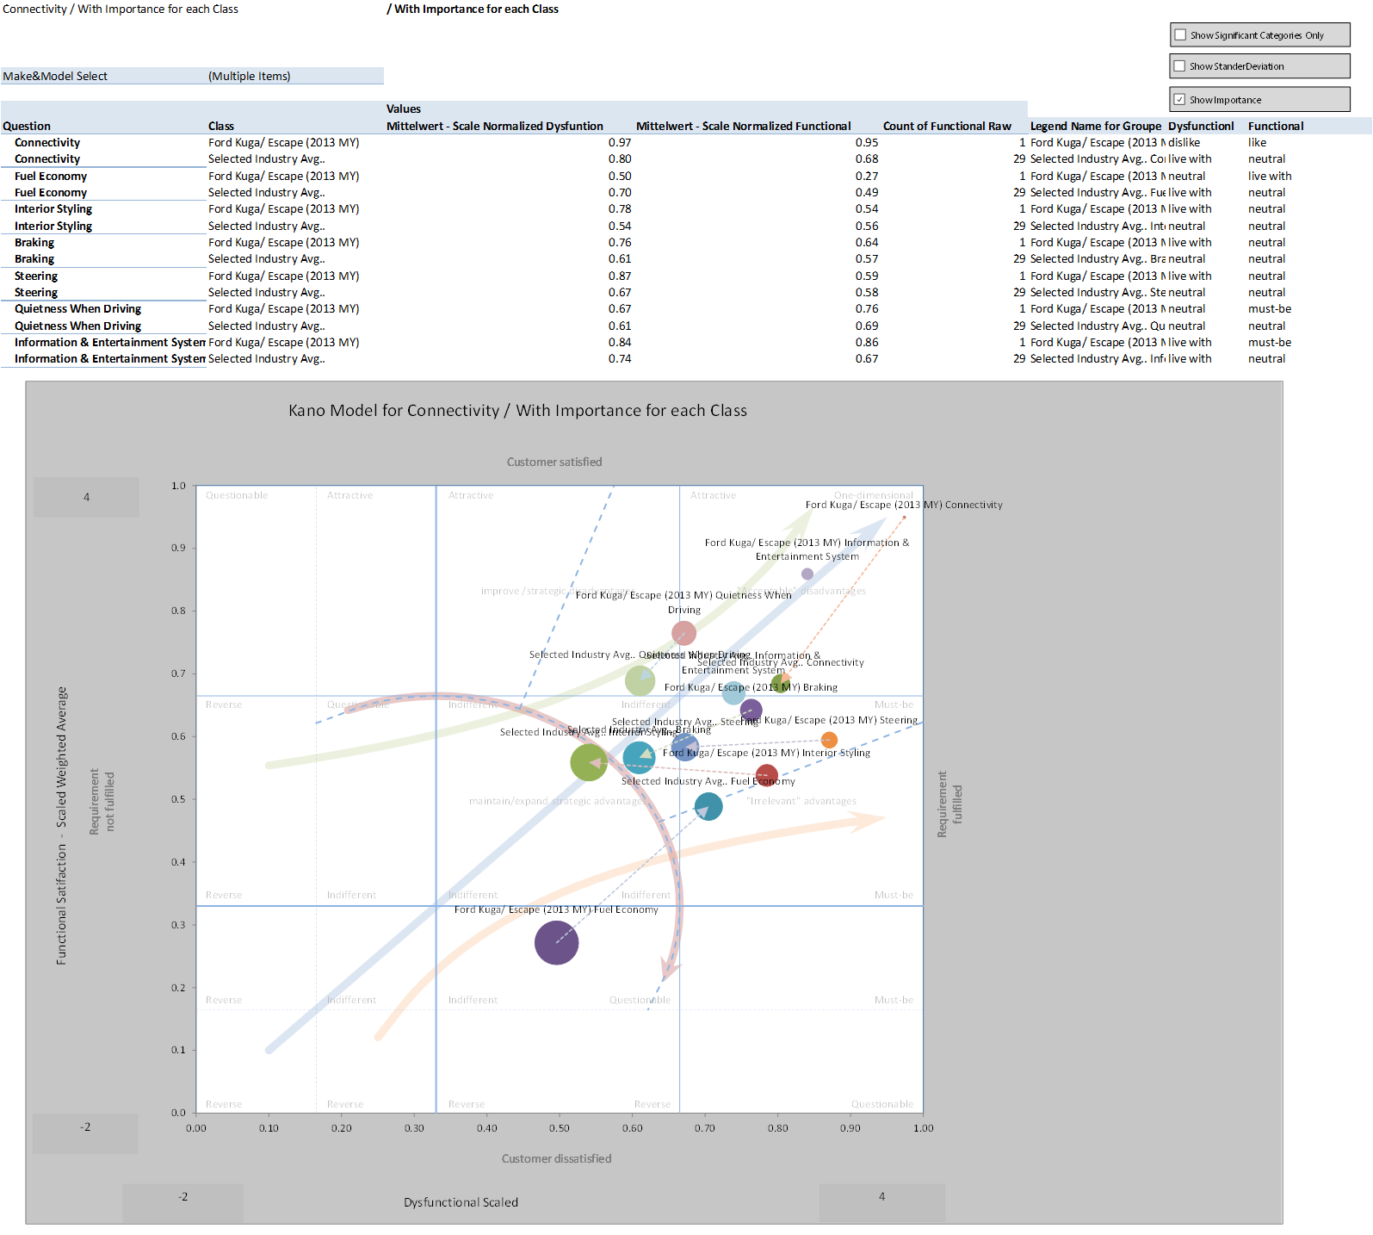Select the orange Ford Steering bubble
This screenshot has width=1373, height=1235.
tap(829, 740)
